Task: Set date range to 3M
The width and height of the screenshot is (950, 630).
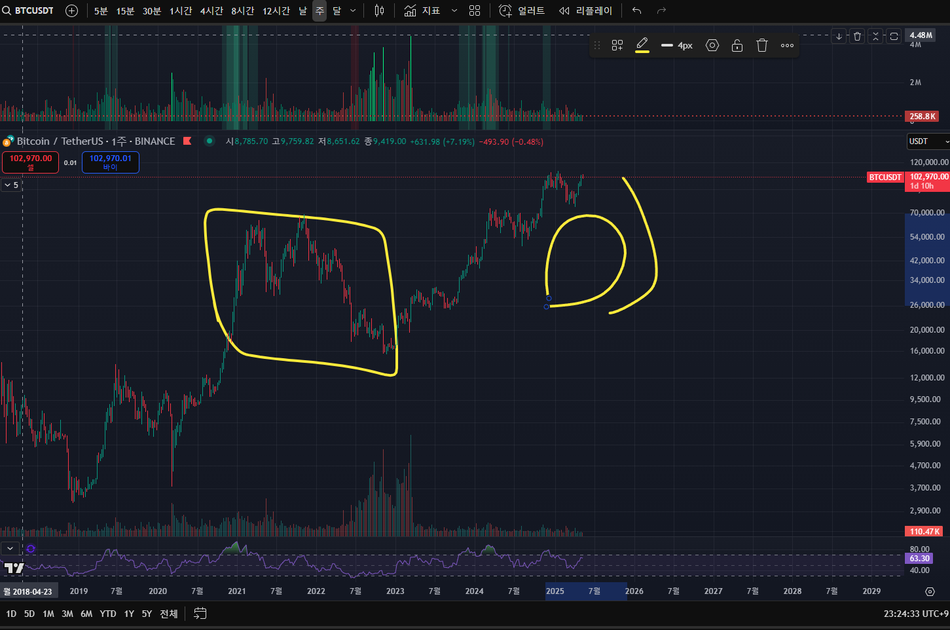Action: (67, 614)
